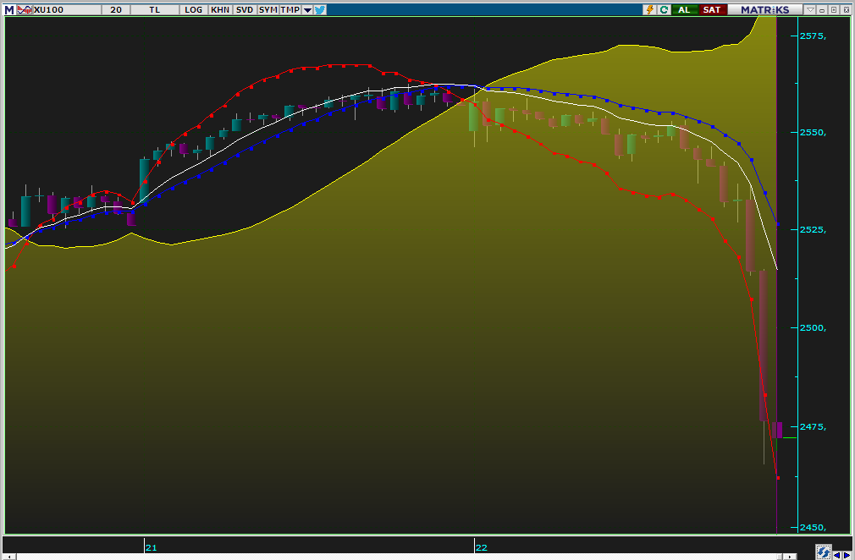The width and height of the screenshot is (855, 560).
Task: Click the blue left navigation arrow
Action: point(837,555)
